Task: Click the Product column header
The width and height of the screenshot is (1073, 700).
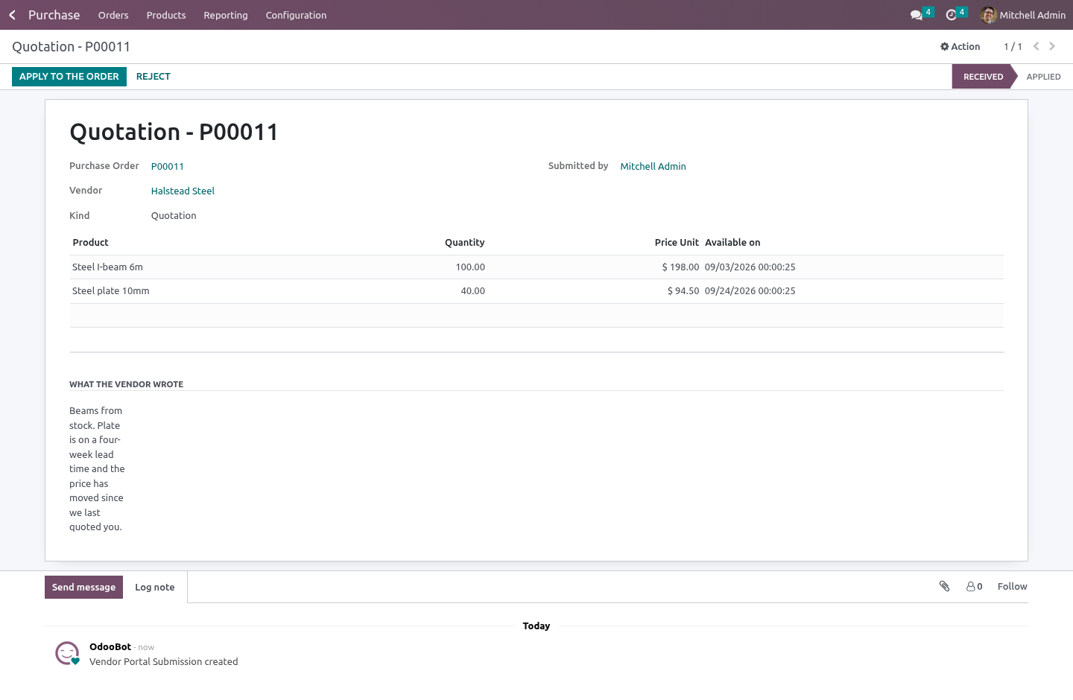Action: (x=90, y=243)
